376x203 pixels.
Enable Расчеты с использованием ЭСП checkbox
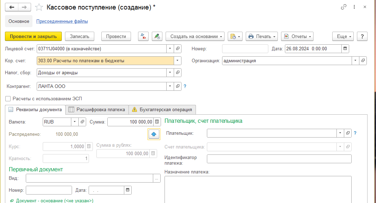(8, 99)
